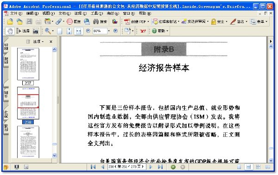The image size is (278, 175).
Task: Click the Organizer icon
Action: click(x=47, y=21)
